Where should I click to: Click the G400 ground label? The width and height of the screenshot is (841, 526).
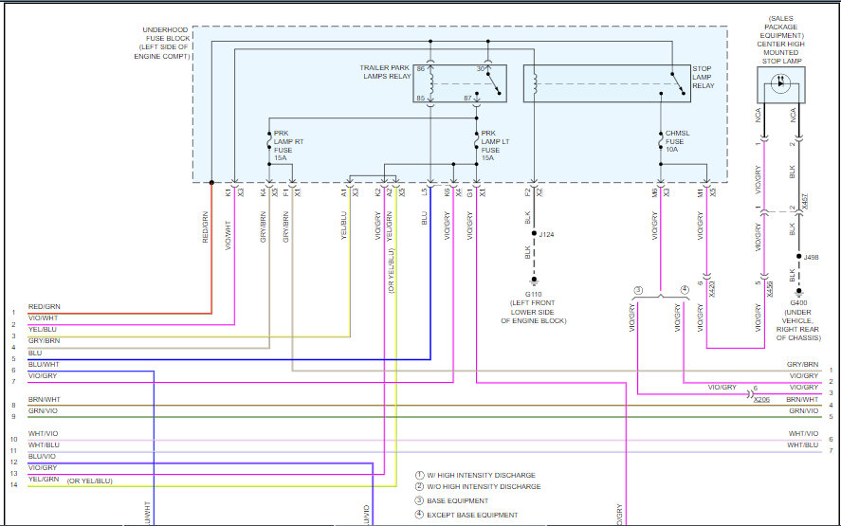(x=798, y=303)
